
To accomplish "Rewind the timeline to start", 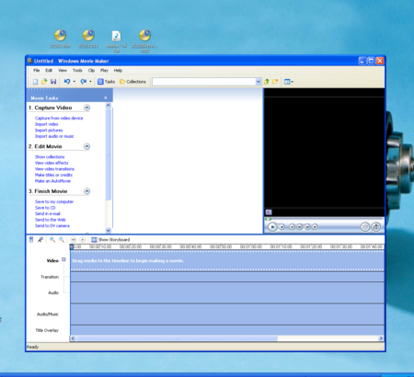I will [73, 240].
